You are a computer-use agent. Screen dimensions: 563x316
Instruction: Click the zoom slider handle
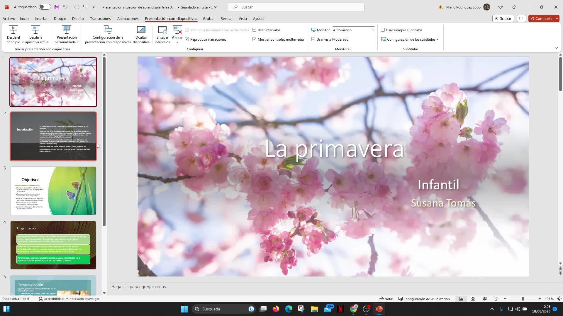[523, 299]
